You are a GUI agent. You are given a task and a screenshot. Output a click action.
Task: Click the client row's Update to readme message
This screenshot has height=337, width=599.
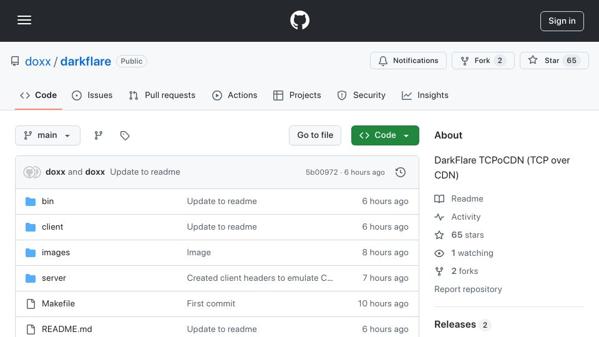tap(222, 227)
